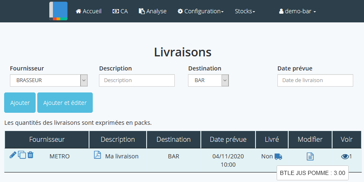Go to Accueil home page
The height and width of the screenshot is (182, 364).
coord(89,11)
